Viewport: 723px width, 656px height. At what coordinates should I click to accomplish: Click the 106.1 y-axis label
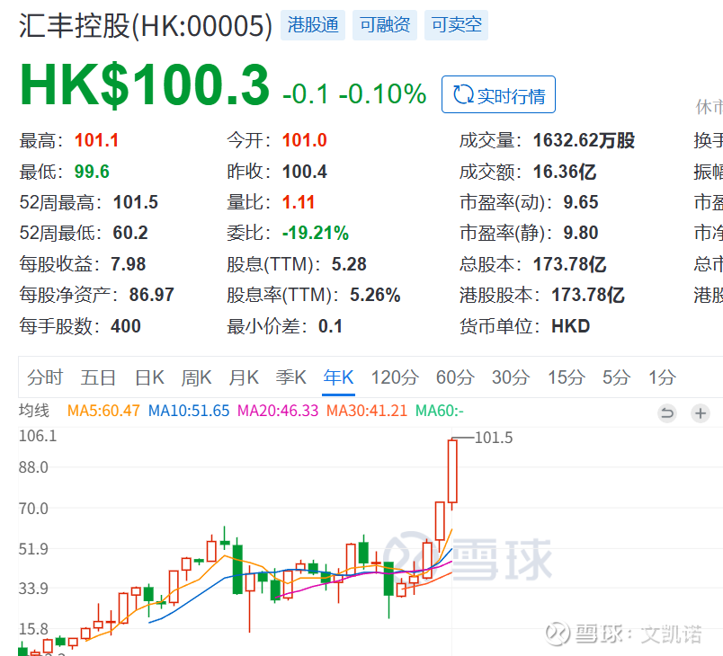click(38, 436)
